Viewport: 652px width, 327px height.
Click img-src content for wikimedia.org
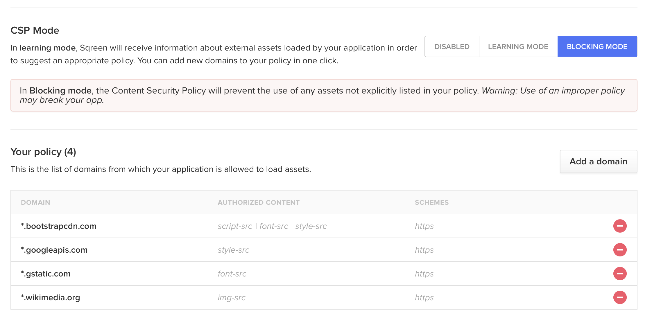click(232, 297)
